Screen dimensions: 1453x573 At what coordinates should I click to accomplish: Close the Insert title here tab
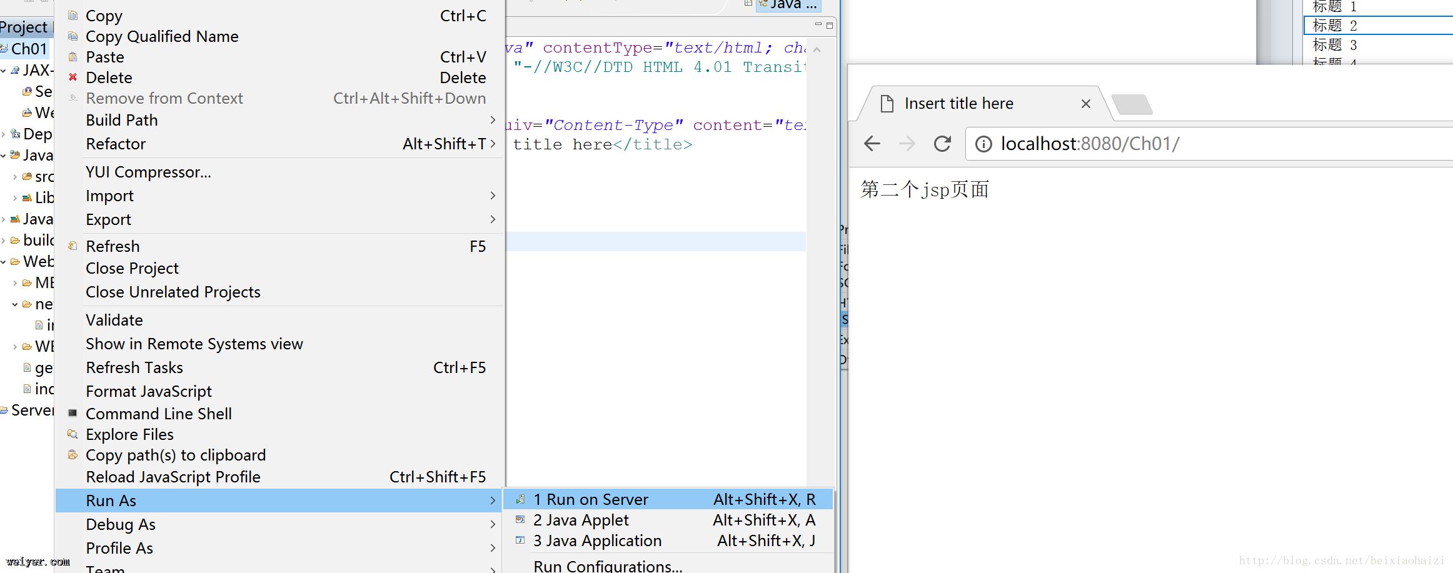1086,104
